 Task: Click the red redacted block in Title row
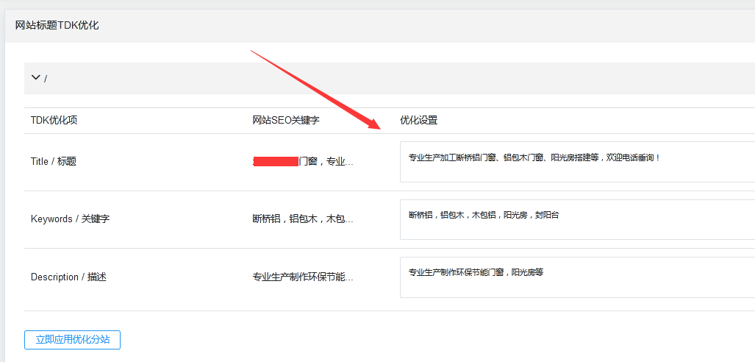[x=275, y=162]
